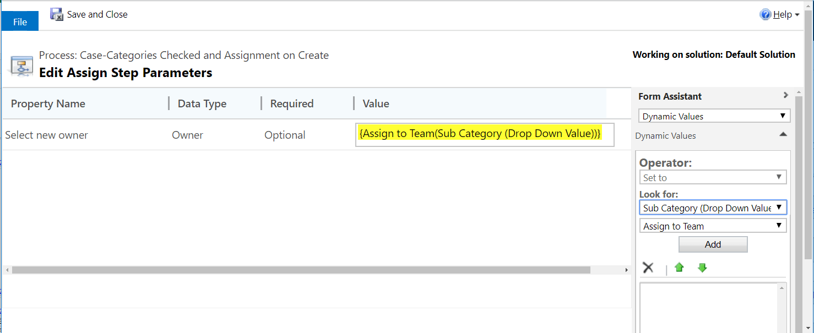Click the Select new owner row label
This screenshot has width=814, height=333.
pos(46,134)
